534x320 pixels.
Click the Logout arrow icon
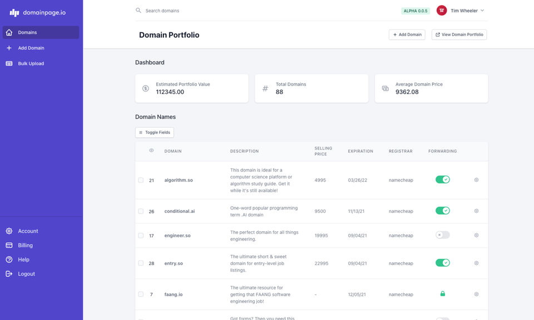click(x=9, y=274)
